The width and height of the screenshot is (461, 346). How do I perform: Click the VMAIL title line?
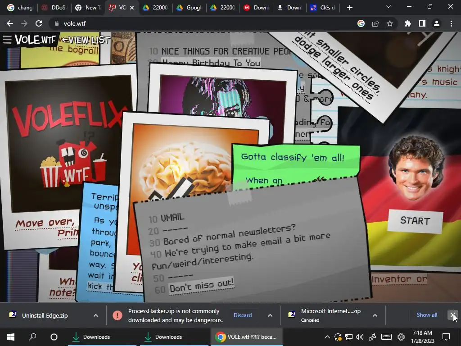click(172, 218)
